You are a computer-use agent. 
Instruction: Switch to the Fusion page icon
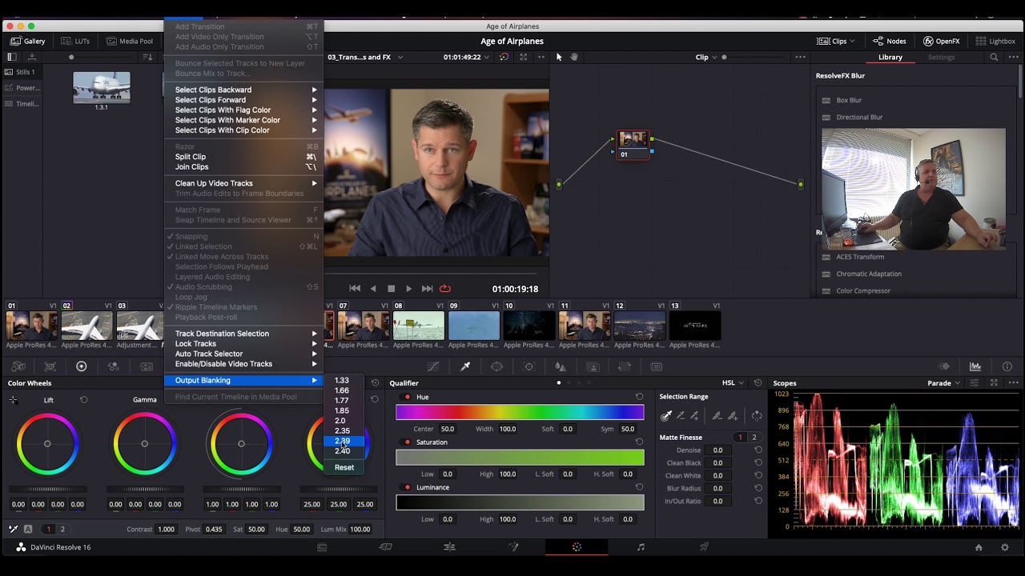click(513, 547)
